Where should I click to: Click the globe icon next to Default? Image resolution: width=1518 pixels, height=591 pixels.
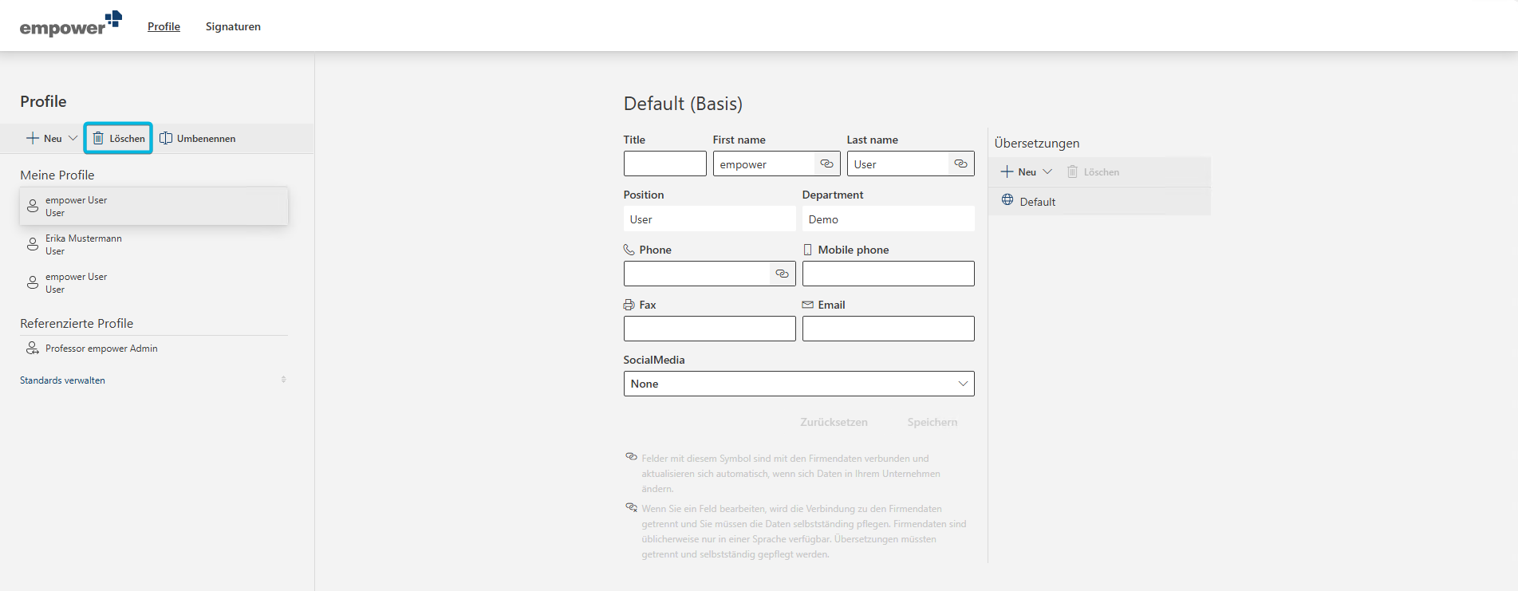[x=1007, y=199]
